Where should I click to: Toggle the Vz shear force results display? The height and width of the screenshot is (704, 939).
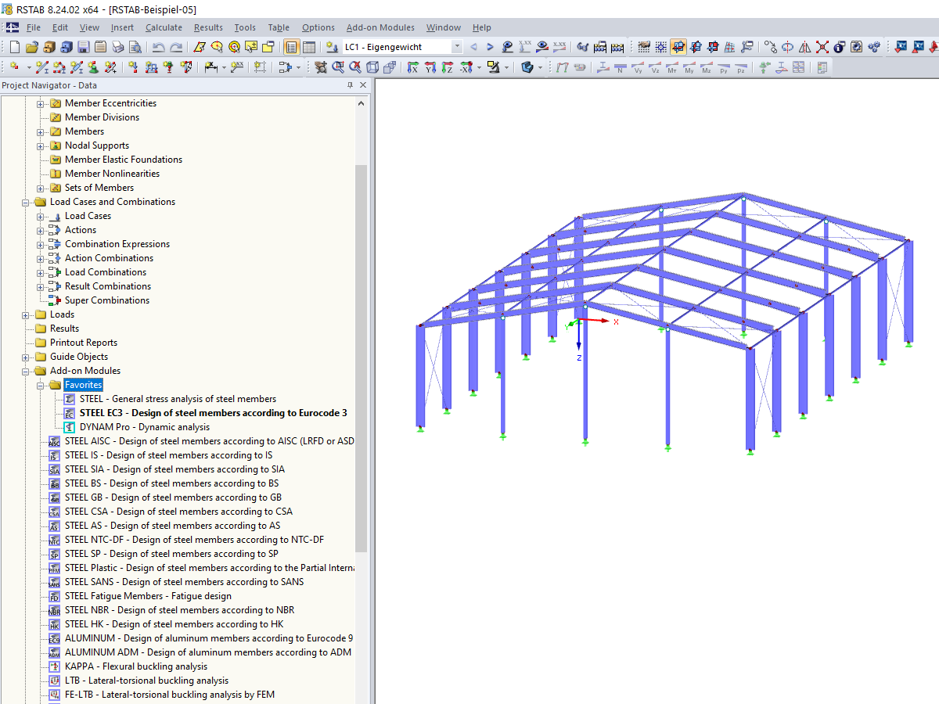pyautogui.click(x=656, y=68)
